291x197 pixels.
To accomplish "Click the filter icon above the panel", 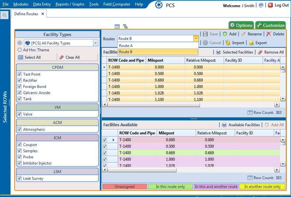I will (125, 27).
